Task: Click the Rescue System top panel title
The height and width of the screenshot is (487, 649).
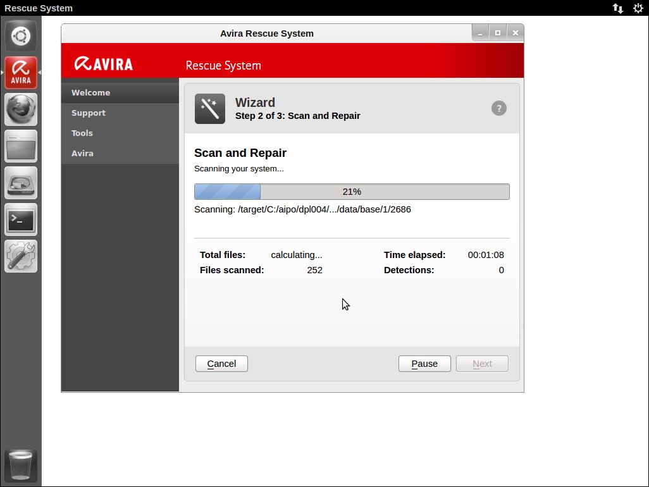Action: click(39, 8)
